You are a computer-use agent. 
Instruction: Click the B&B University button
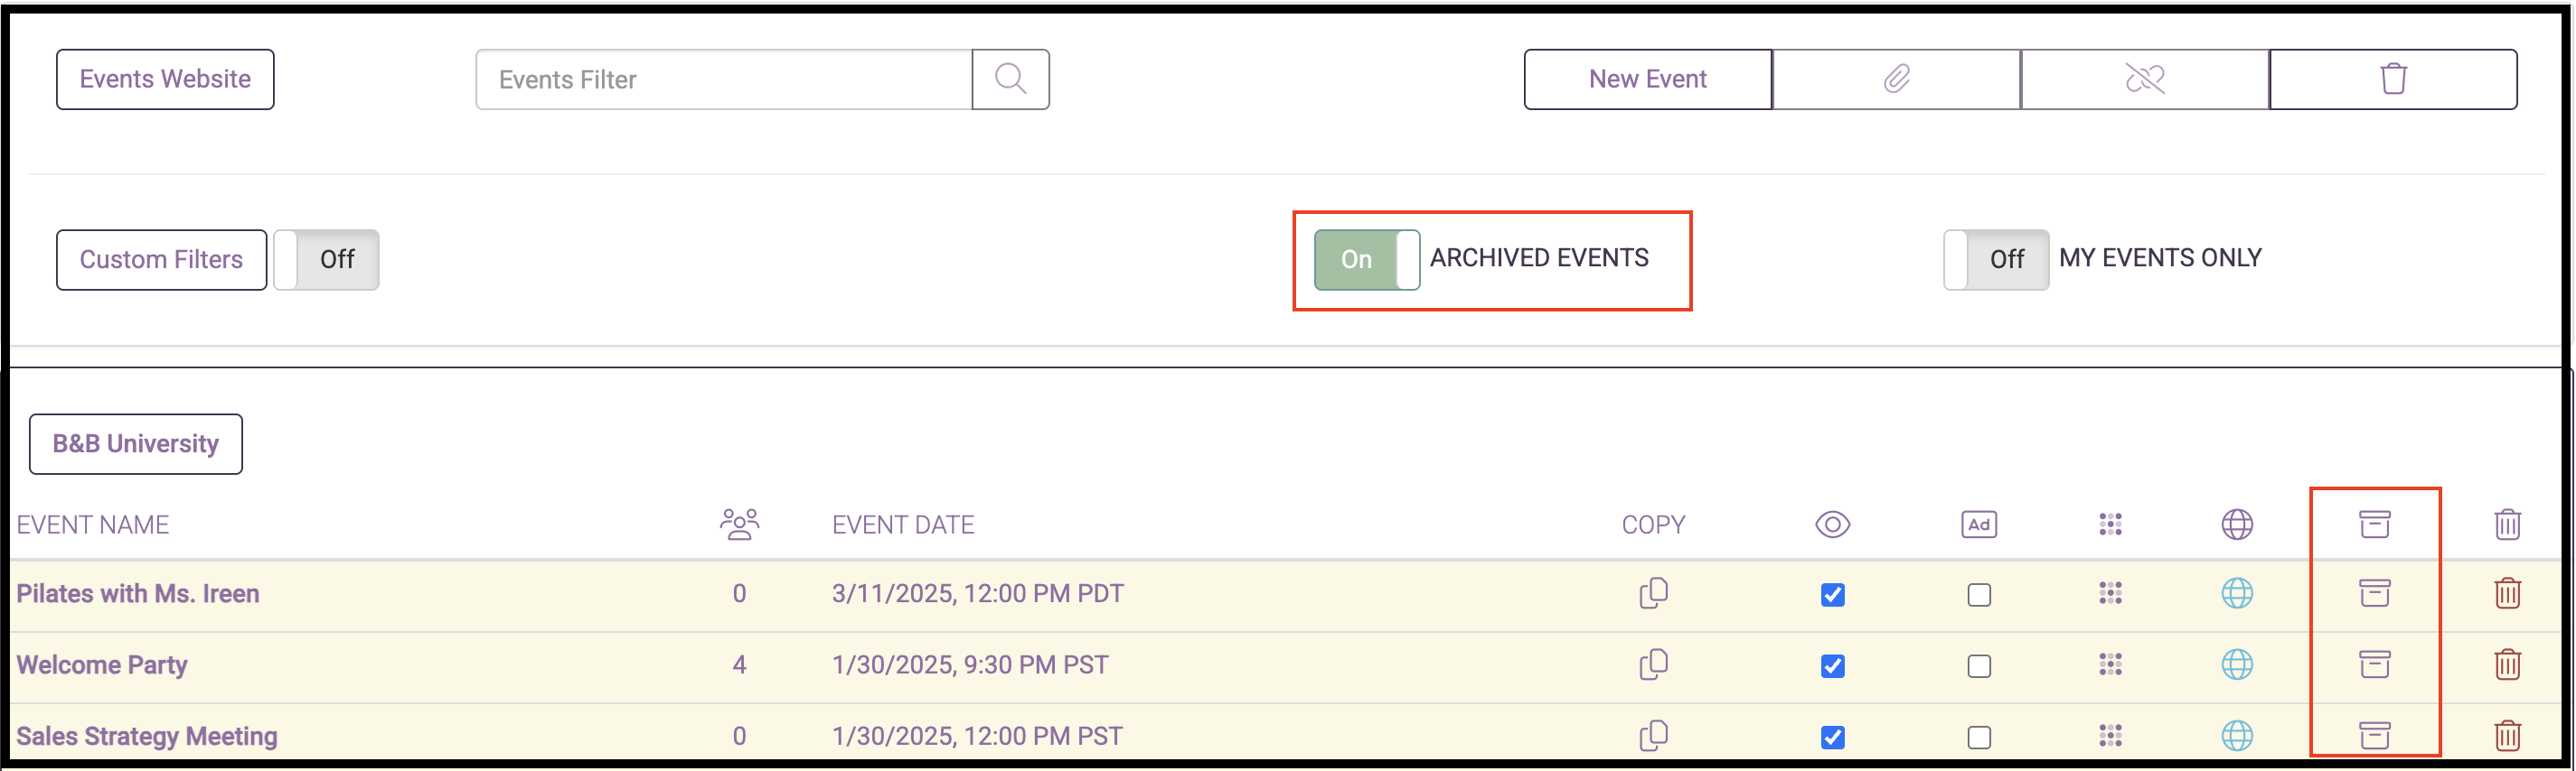coord(135,443)
